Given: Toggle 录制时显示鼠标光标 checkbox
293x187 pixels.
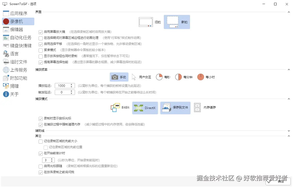Looking at the screenshot, I should coord(41,119).
